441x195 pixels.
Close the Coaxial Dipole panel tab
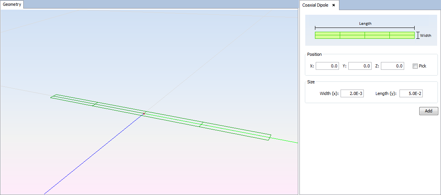pos(334,5)
